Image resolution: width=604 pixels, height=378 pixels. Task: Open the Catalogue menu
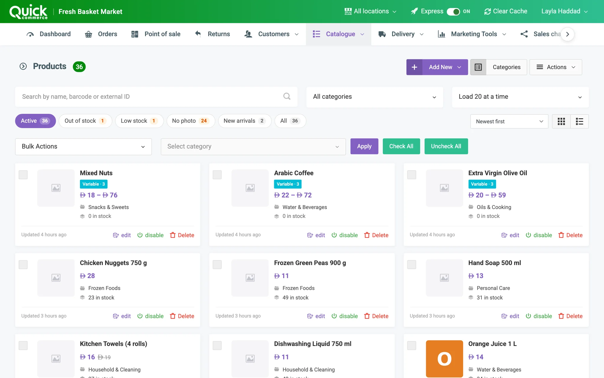[x=338, y=34]
